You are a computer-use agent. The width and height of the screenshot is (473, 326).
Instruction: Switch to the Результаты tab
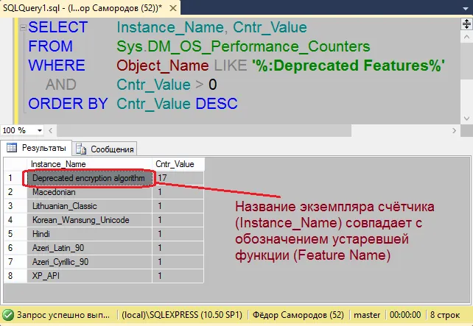tap(43, 148)
